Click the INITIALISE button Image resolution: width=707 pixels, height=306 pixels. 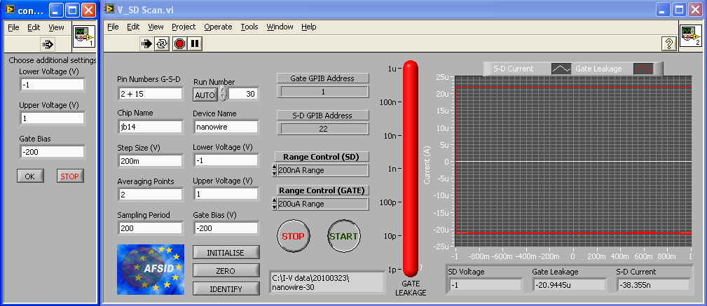click(226, 252)
